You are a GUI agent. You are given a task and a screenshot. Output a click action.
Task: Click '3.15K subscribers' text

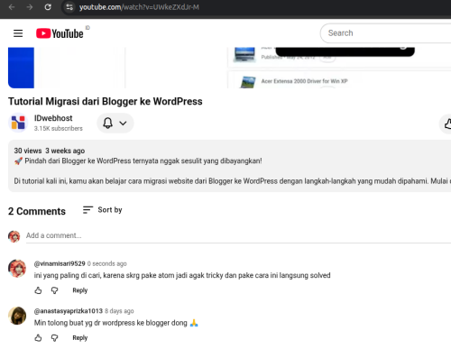pyautogui.click(x=59, y=128)
